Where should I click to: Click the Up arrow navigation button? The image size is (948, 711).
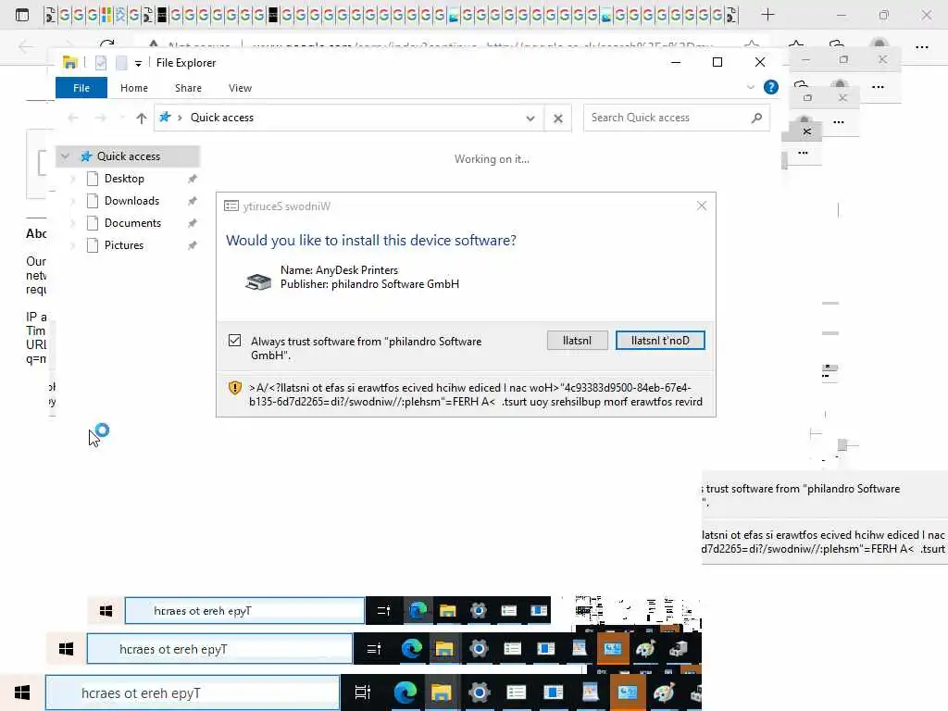pos(141,118)
